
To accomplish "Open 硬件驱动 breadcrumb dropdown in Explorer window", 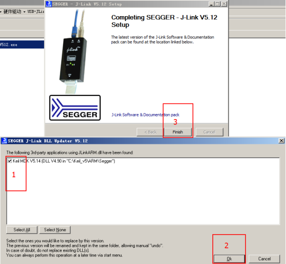I will (24, 12).
